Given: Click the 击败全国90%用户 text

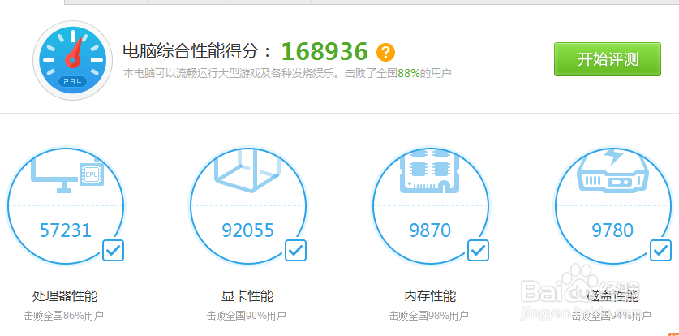Looking at the screenshot, I should click(246, 316).
